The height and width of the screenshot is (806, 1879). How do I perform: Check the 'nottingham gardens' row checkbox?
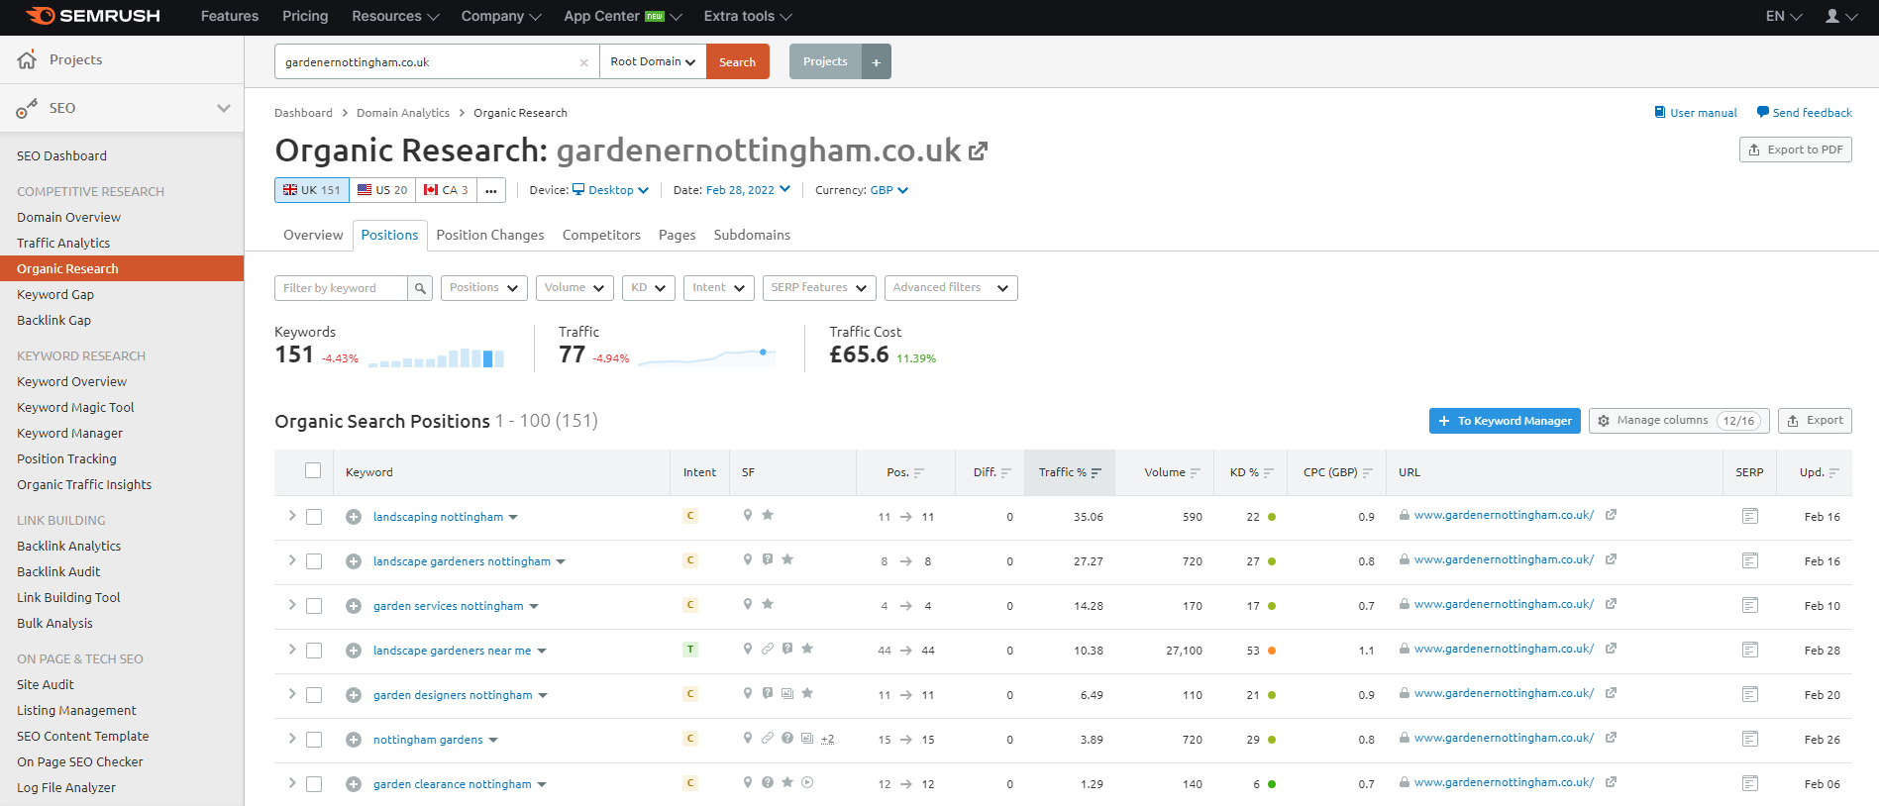[x=314, y=740]
